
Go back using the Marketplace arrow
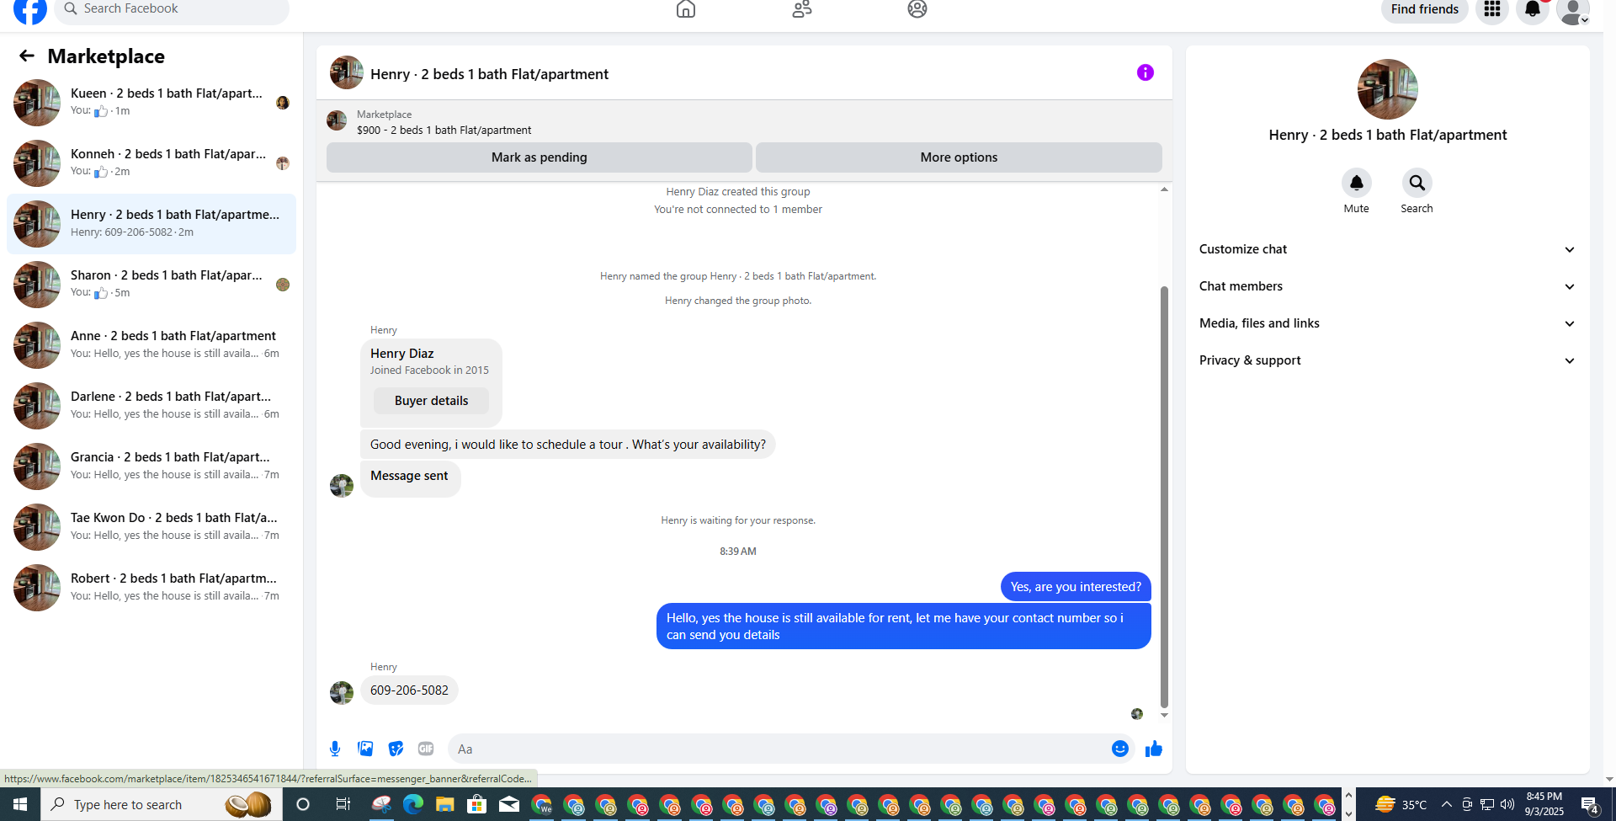coord(27,56)
